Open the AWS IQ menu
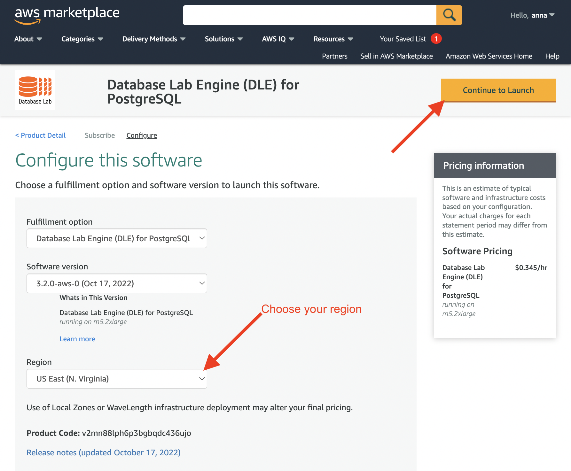 click(278, 39)
